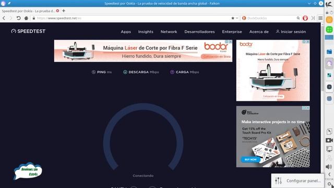Close the bodor sidebar ad

308,42
